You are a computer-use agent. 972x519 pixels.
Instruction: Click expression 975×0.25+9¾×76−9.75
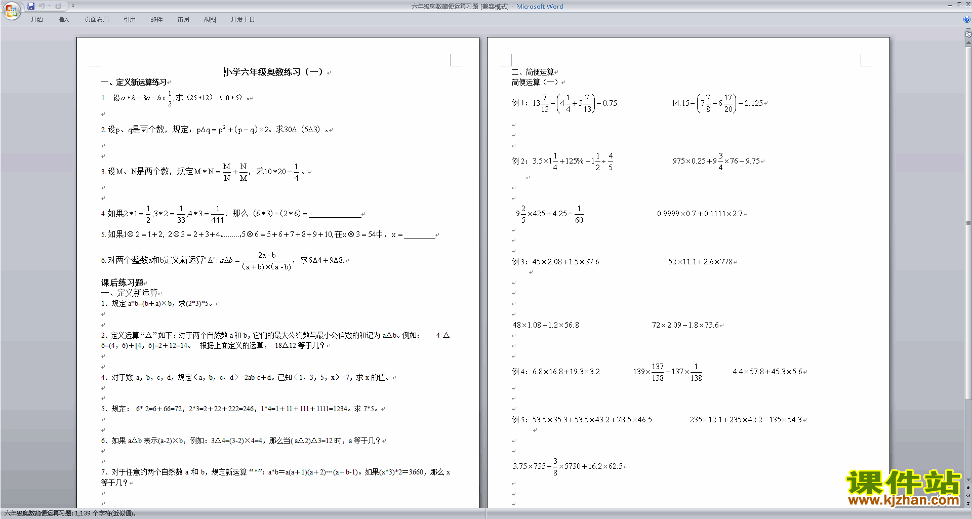point(716,161)
